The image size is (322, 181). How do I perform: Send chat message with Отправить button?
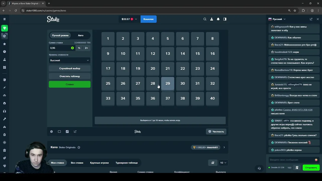pos(311,168)
